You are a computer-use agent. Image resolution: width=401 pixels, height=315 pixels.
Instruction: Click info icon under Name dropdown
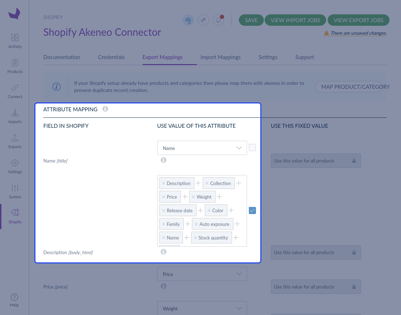pos(163,160)
